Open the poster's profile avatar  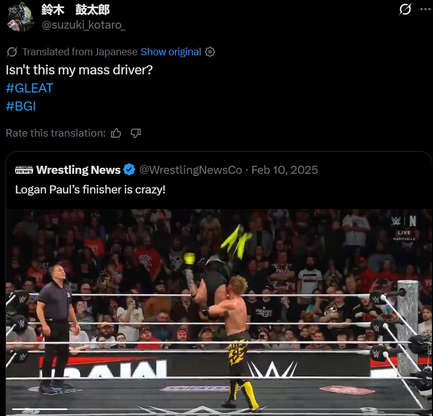tap(20, 17)
